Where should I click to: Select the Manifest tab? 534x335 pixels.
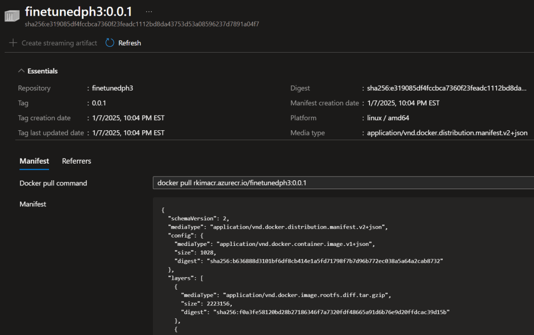click(x=34, y=161)
